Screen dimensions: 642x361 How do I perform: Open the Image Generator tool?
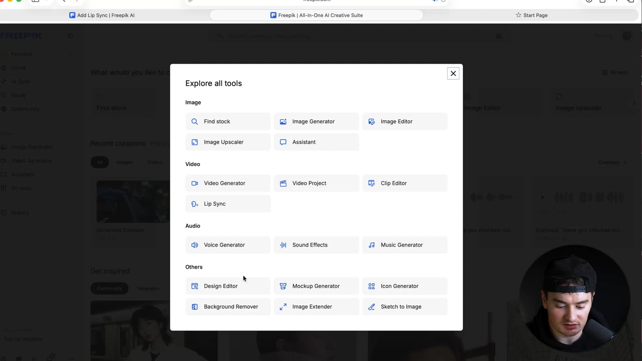316,121
